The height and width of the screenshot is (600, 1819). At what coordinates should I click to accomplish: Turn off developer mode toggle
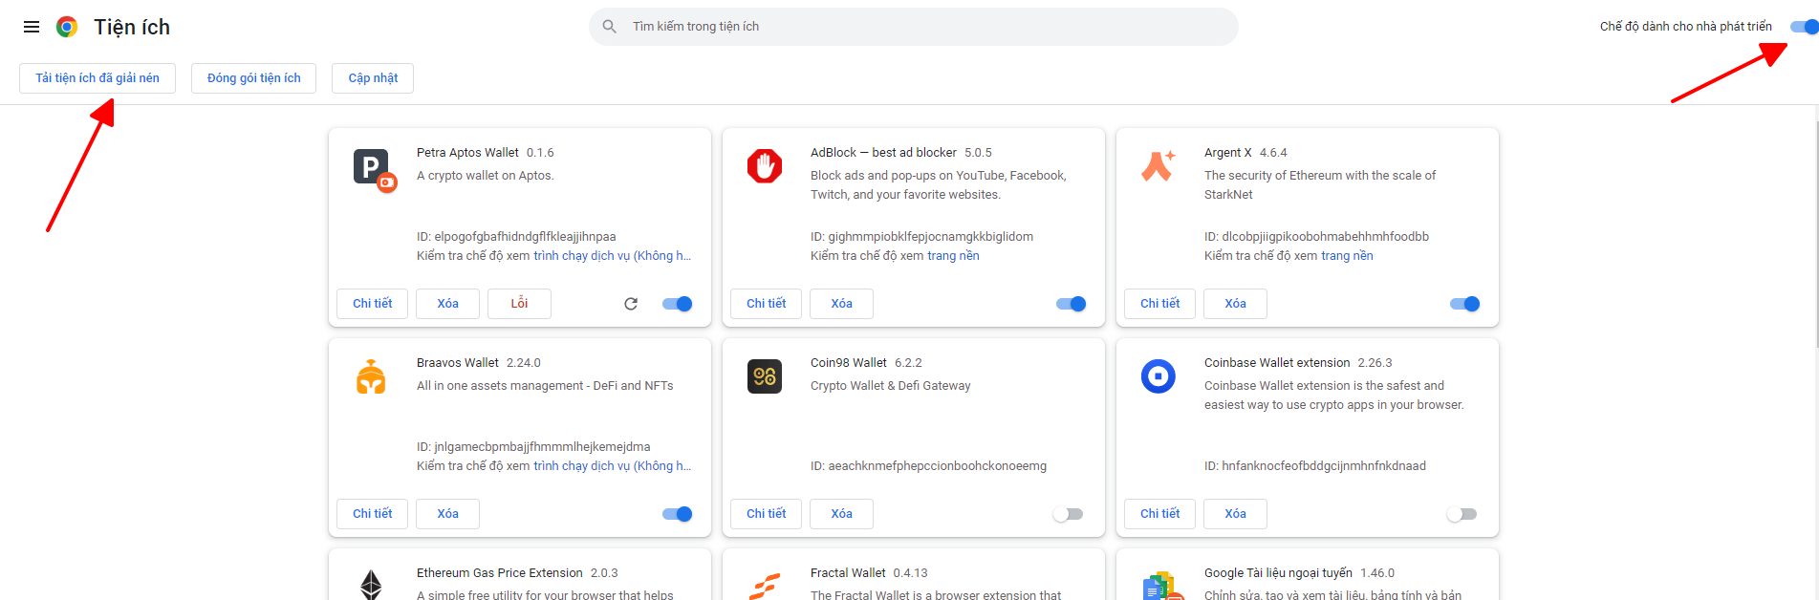pyautogui.click(x=1804, y=27)
